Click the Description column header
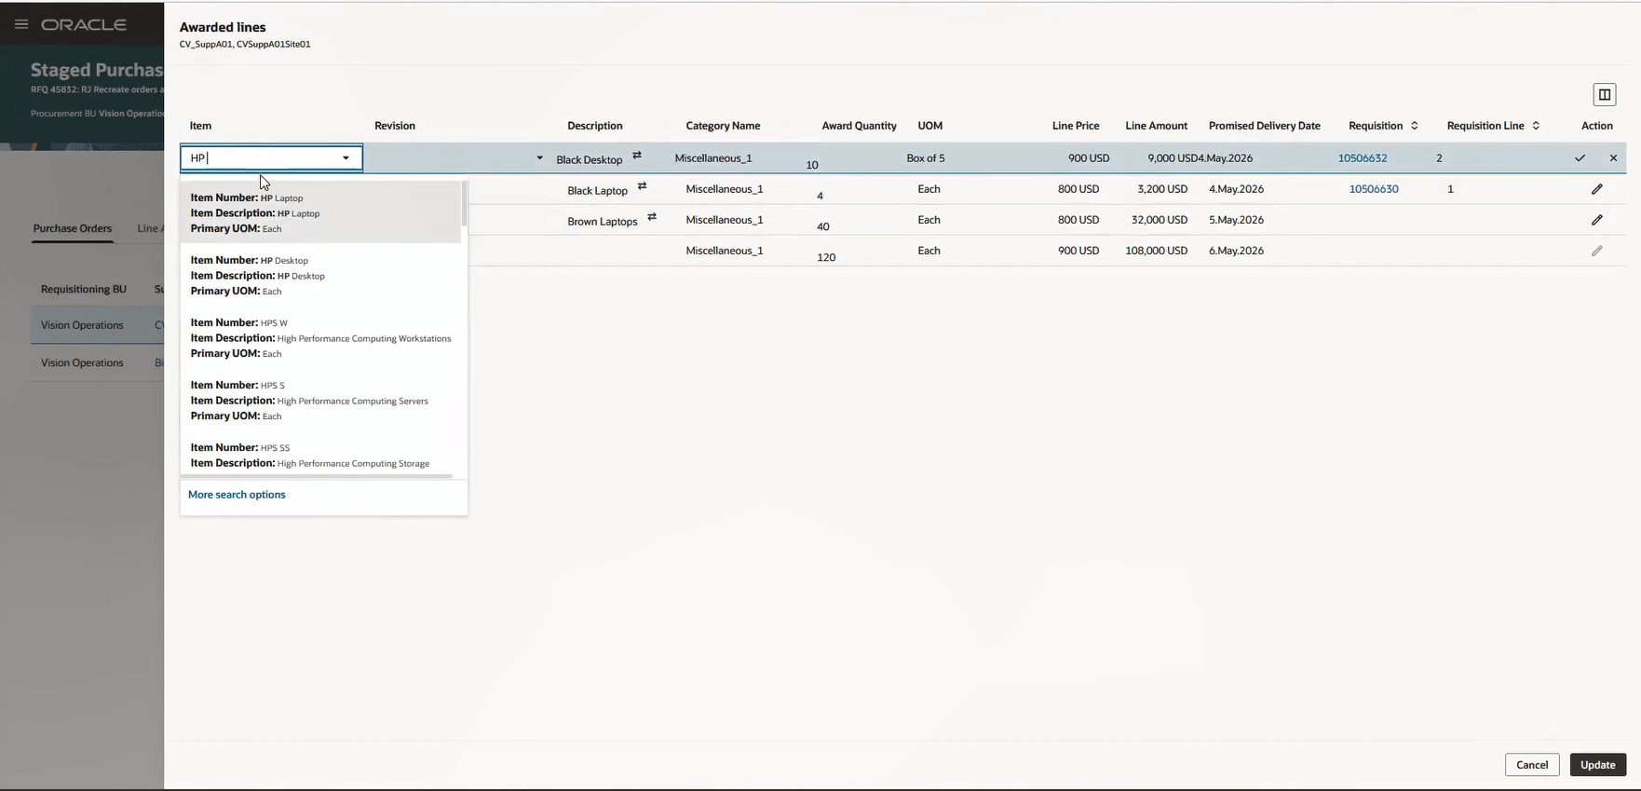 pos(595,126)
